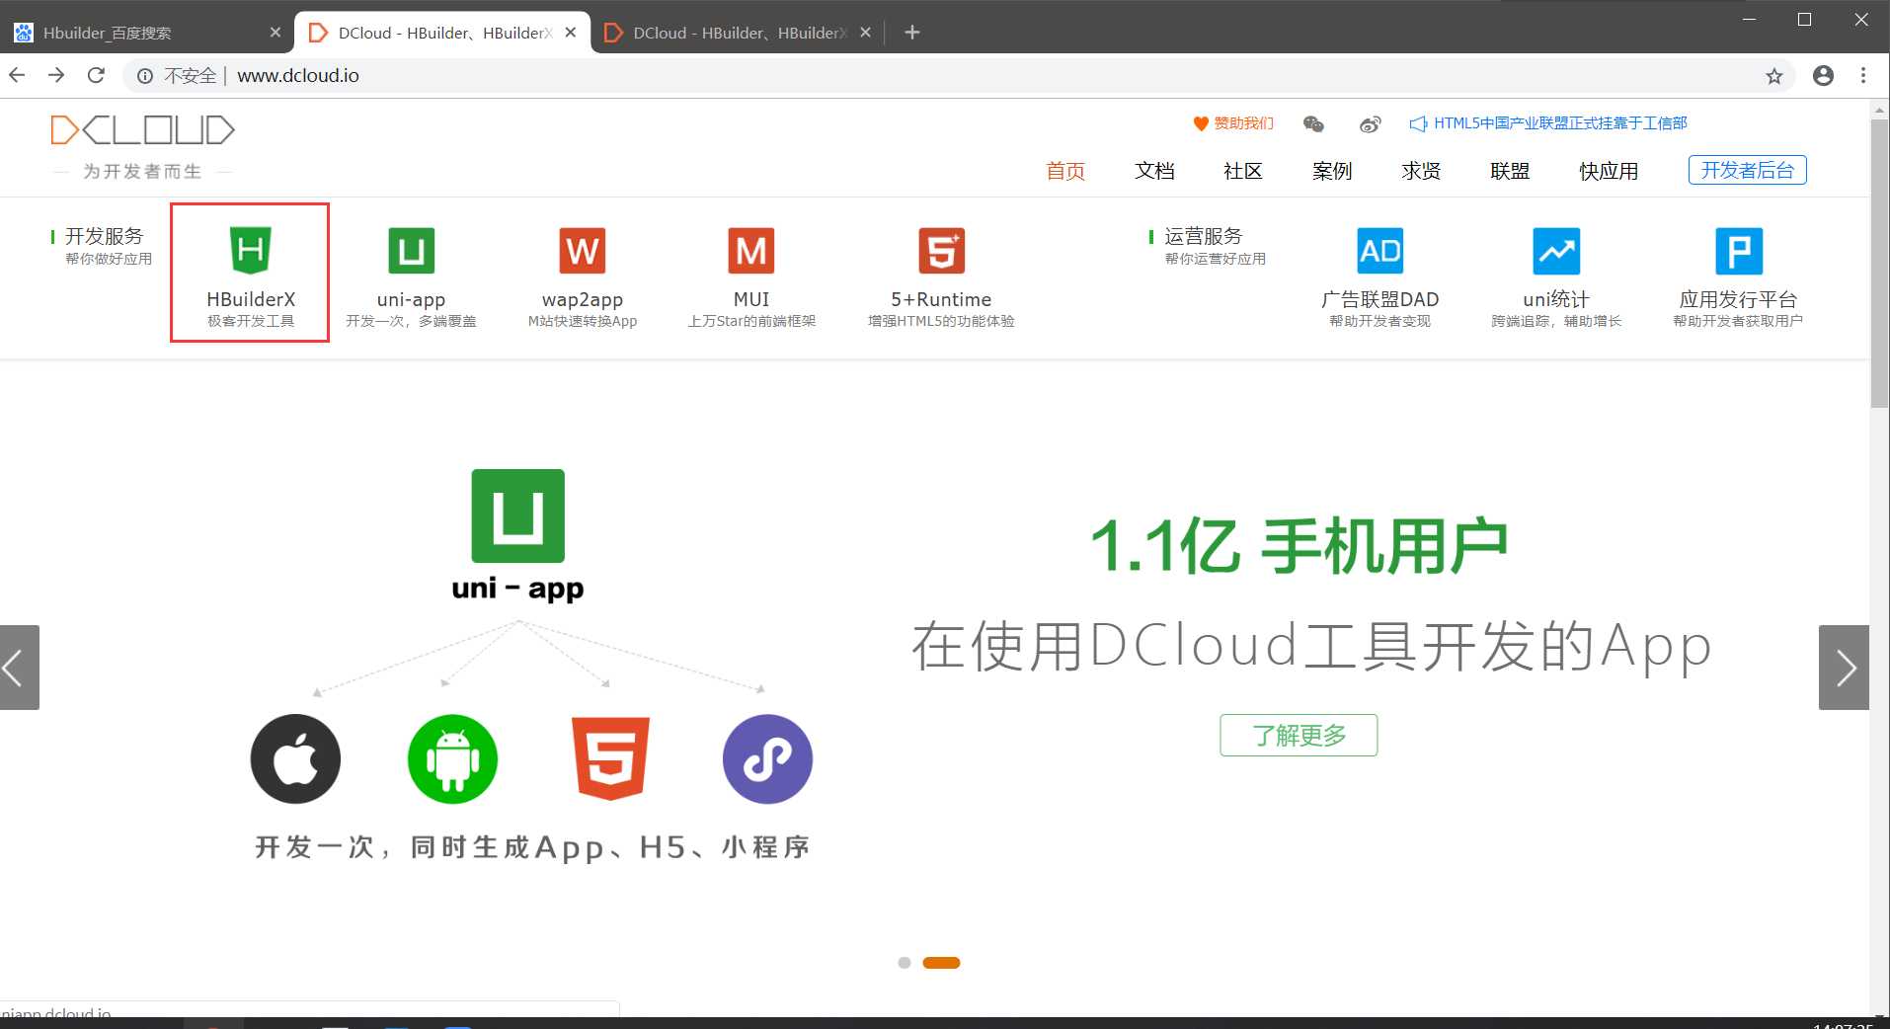The height and width of the screenshot is (1029, 1890).
Task: Open the 联盟 nav item
Action: [x=1510, y=171]
